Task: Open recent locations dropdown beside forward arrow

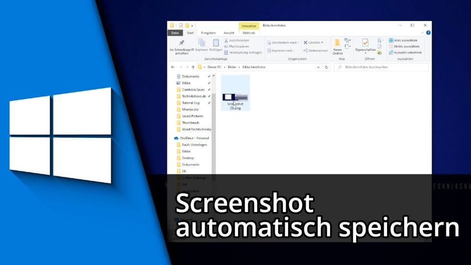Action: click(x=187, y=67)
